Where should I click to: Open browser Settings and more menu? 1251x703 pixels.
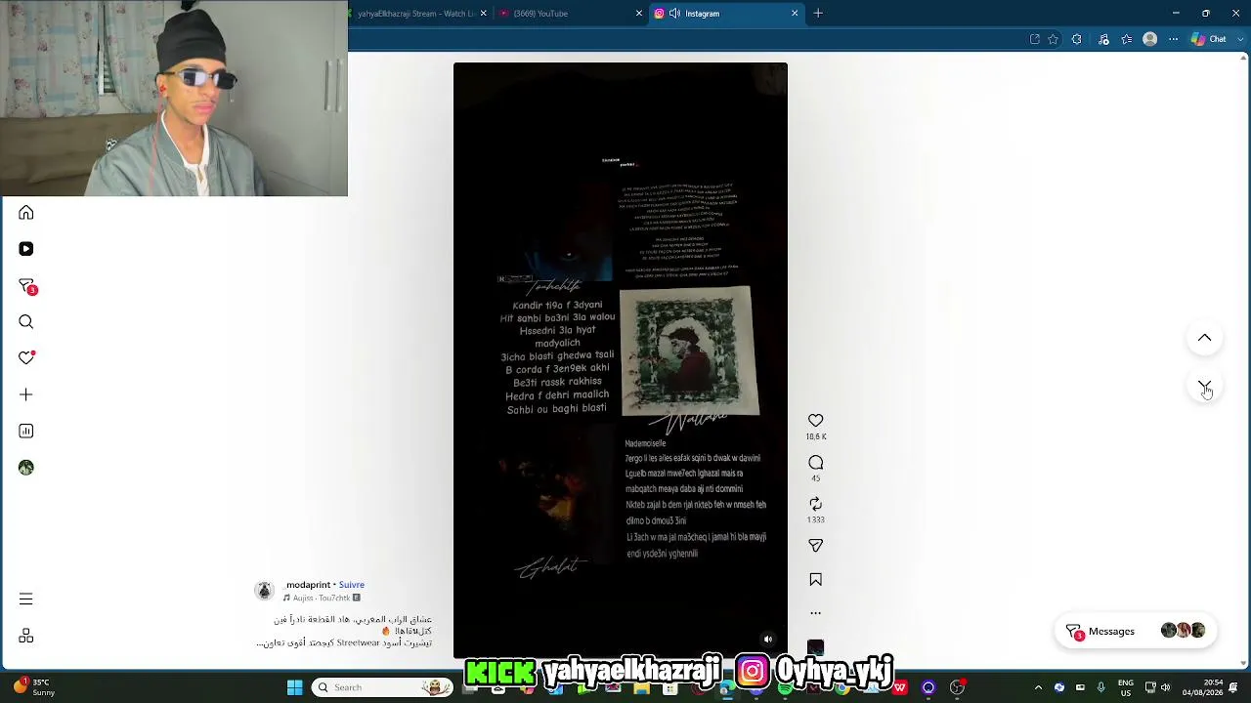pos(1174,39)
